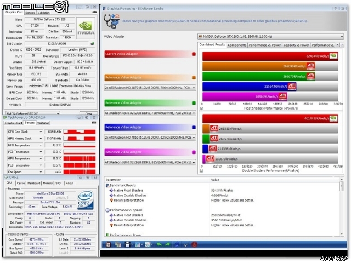Click the Performance vs. Speed clock icon

click(107, 210)
